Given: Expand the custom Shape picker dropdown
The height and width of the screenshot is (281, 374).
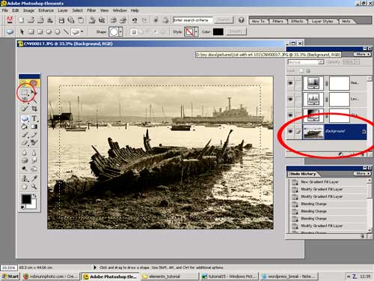Looking at the screenshot, I should (120, 32).
